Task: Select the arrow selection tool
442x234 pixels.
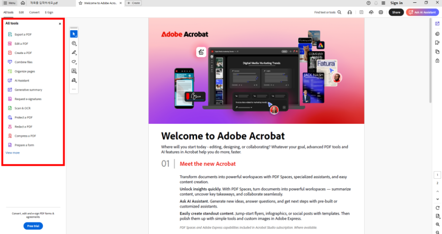Action: pos(74,34)
